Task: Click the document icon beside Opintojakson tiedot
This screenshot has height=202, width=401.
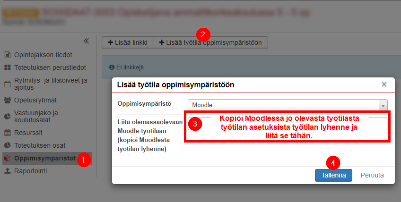Action: tap(8, 55)
